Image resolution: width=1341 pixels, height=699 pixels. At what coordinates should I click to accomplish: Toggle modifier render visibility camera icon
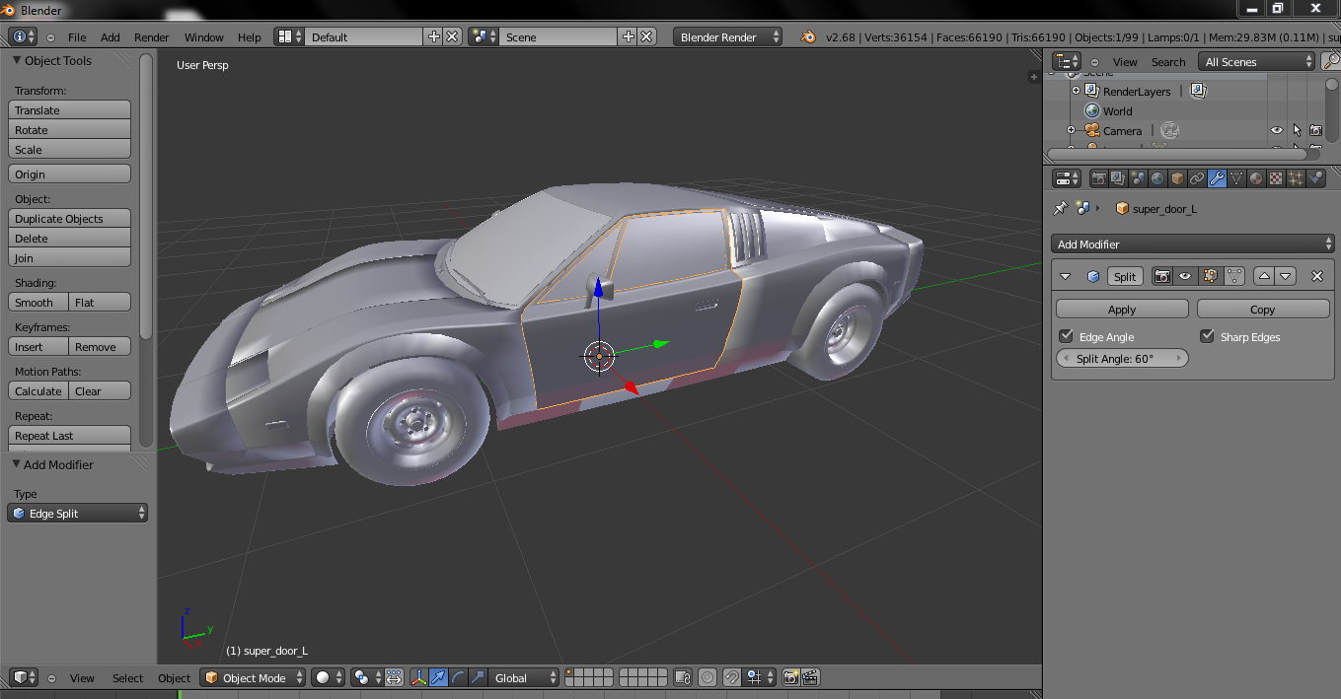pos(1162,276)
